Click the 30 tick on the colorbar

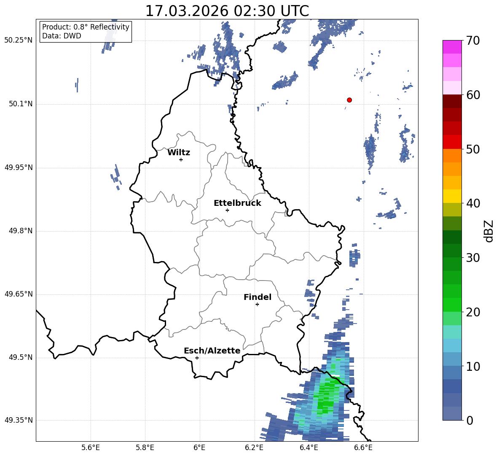[473, 258]
